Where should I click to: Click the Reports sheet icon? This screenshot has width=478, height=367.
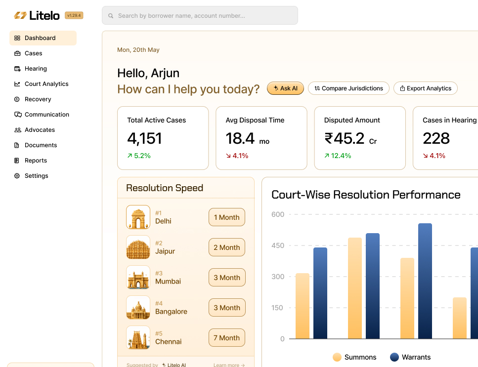pos(17,161)
